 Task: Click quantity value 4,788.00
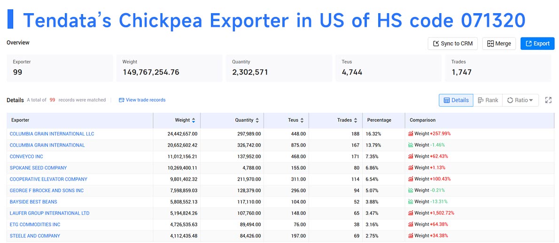(251, 168)
